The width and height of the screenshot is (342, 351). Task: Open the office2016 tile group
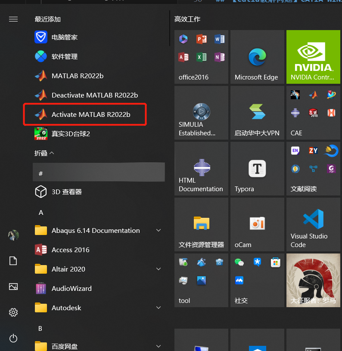201,57
